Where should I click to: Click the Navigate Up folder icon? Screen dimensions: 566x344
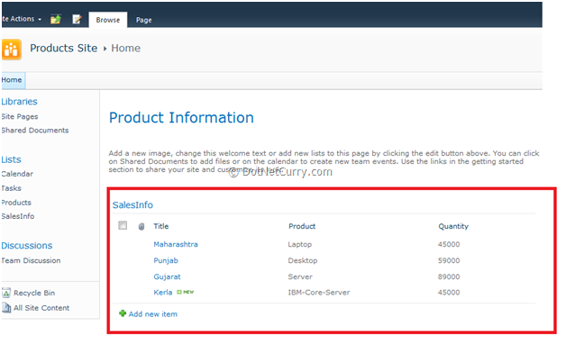56,19
